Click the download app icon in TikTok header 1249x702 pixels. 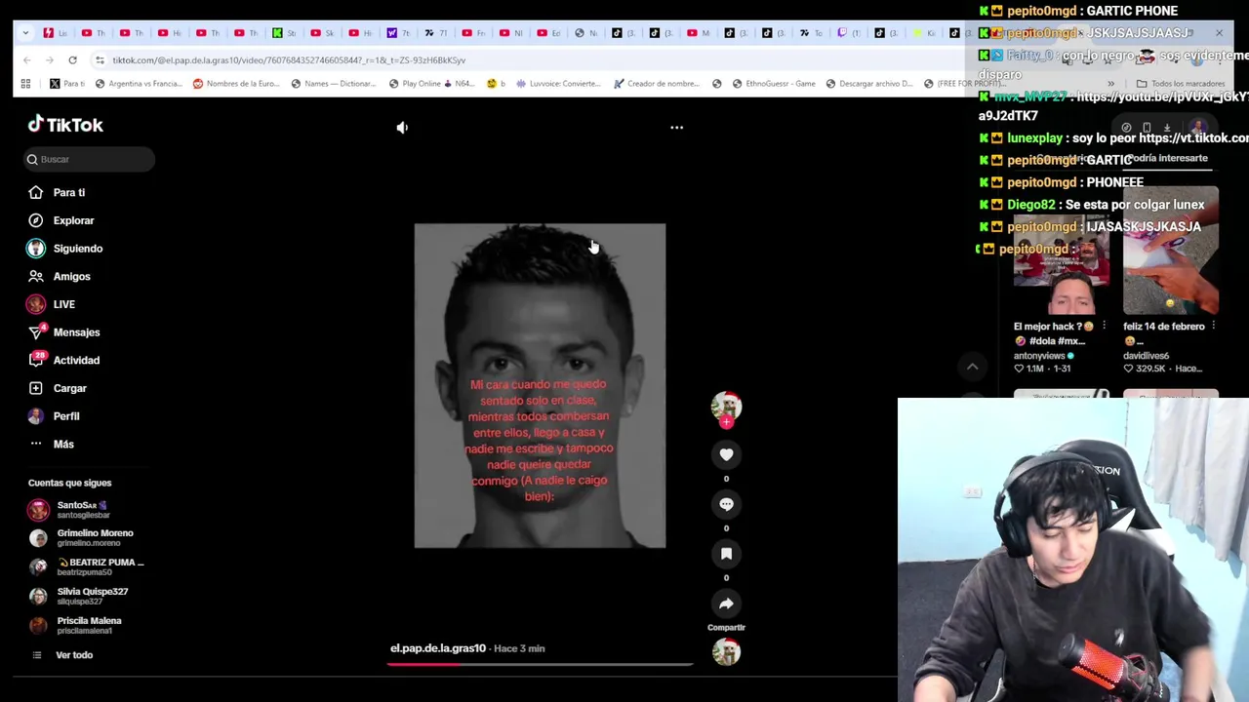(x=1167, y=128)
